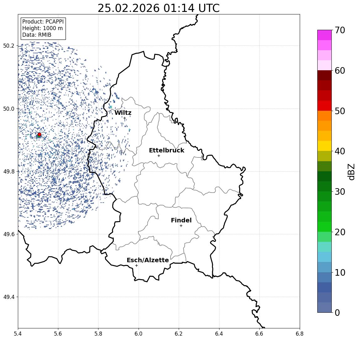Screen dimensions: 359x340
Task: Click the Esch/Alzette station cross marker
Action: 137,266
